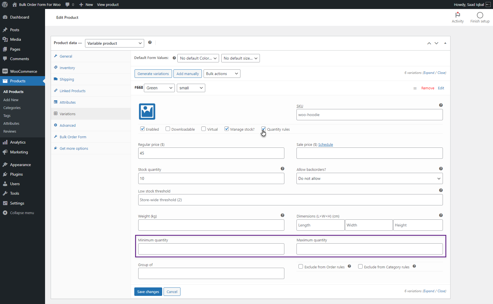Click the Dimensions help icon

coord(441,215)
